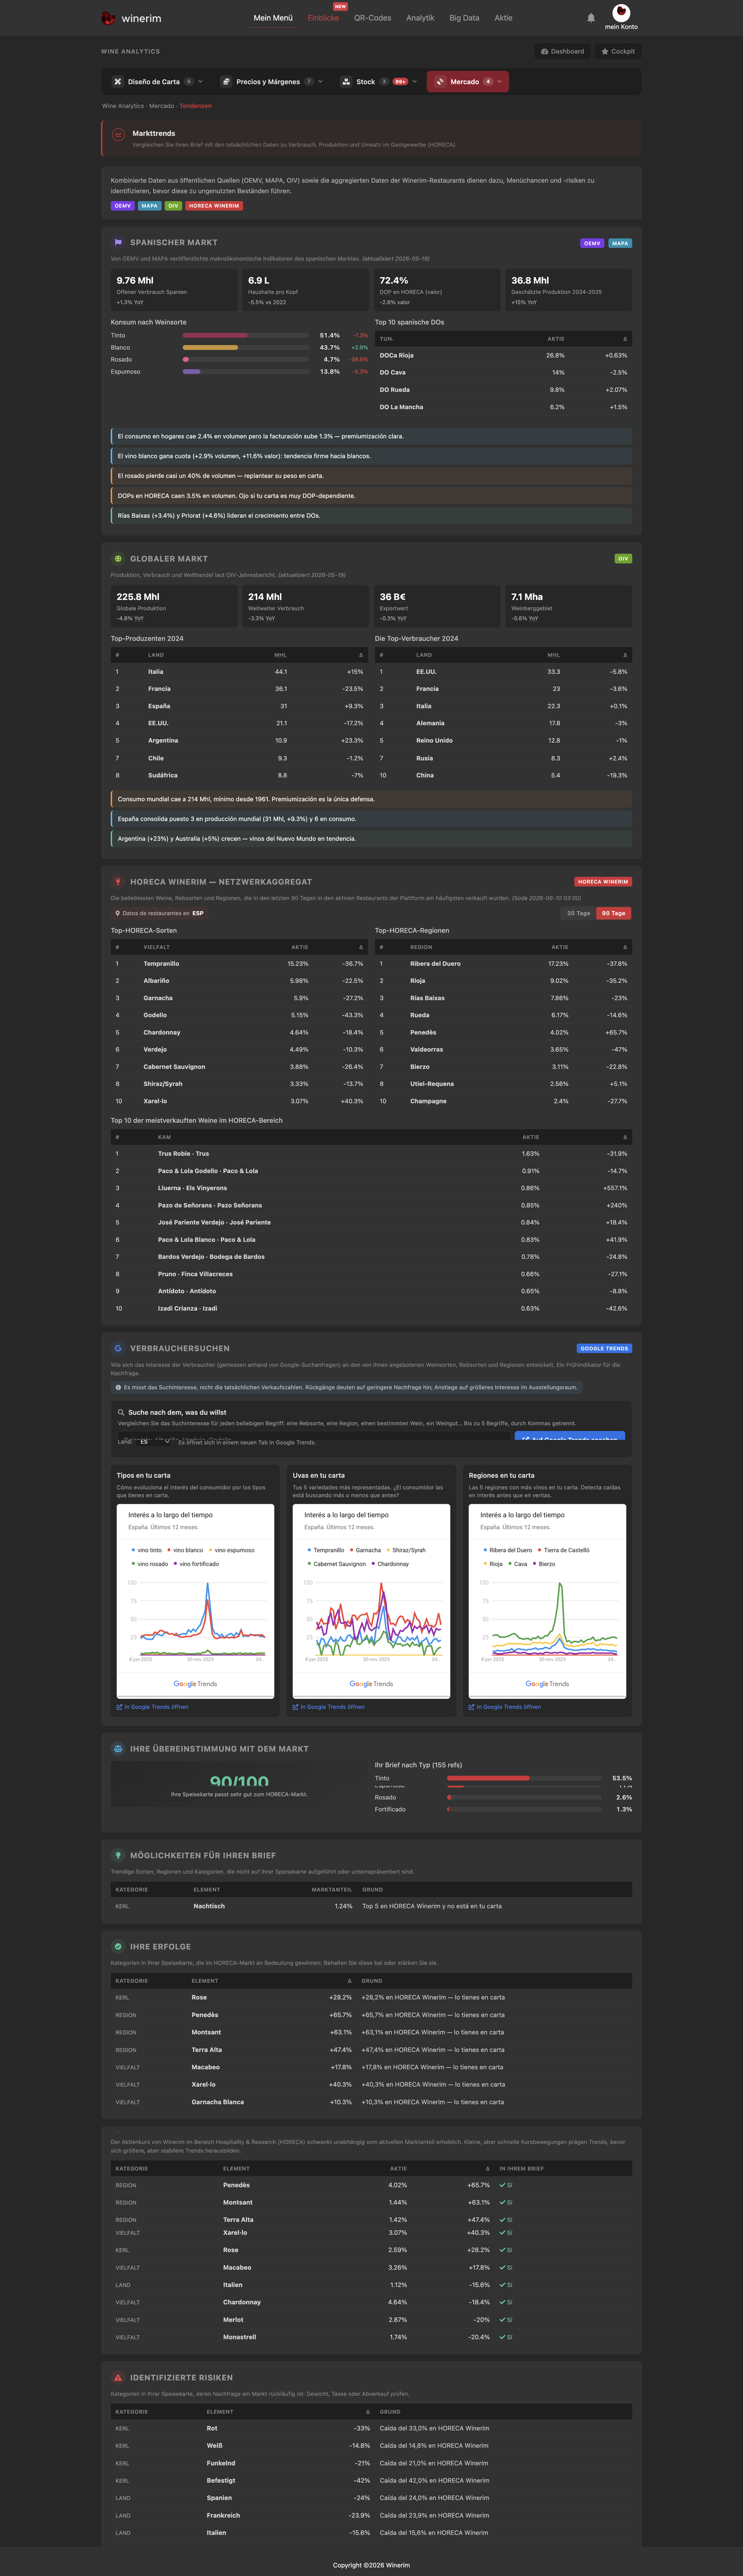Click the Stock boxes icon
This screenshot has width=743, height=2576.
click(x=346, y=82)
